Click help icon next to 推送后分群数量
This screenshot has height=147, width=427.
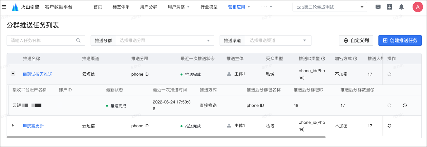pos(373,90)
